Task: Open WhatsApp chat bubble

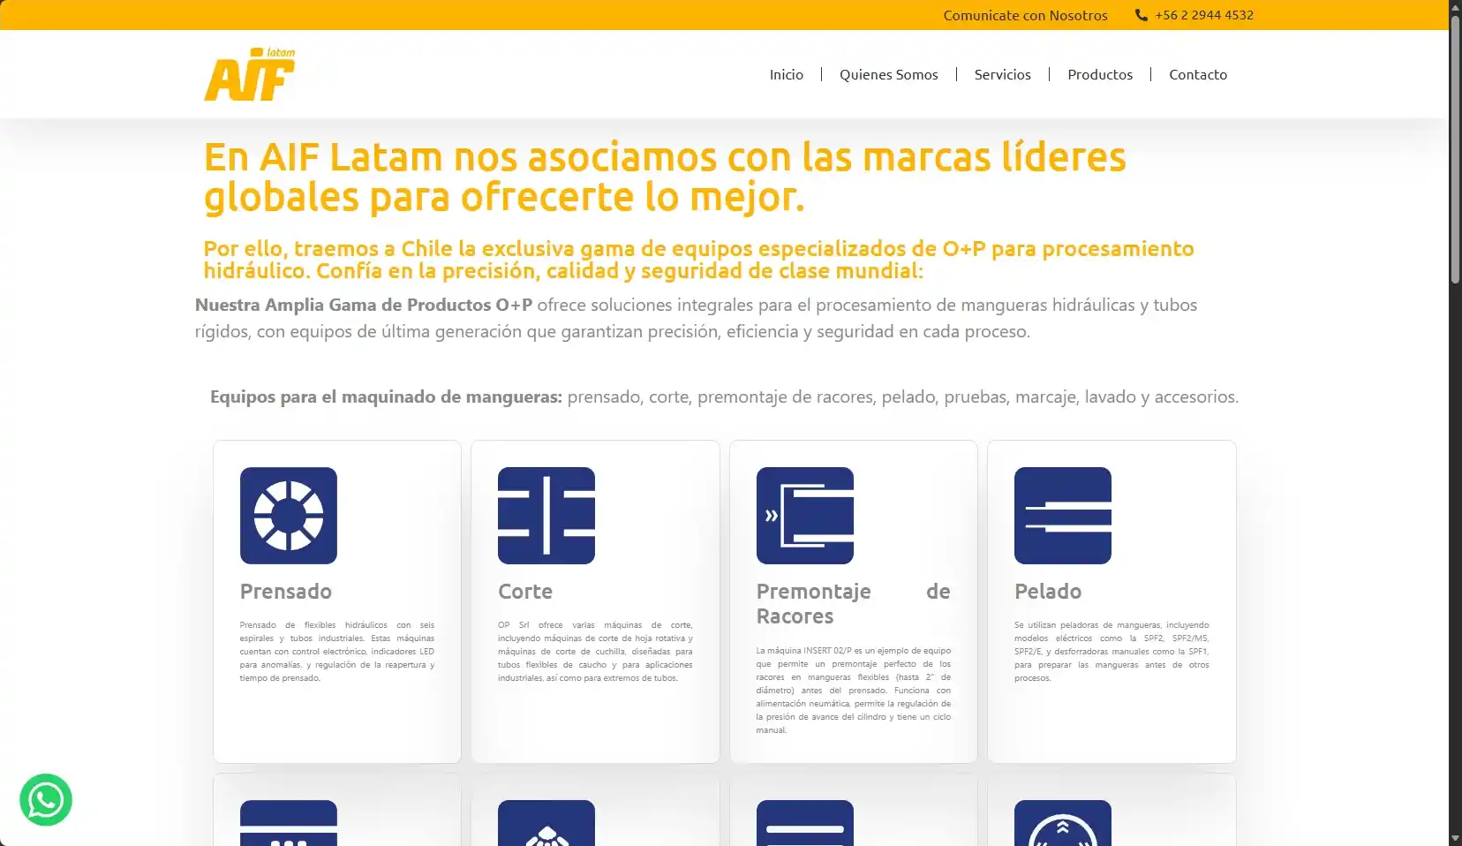Action: click(x=46, y=800)
